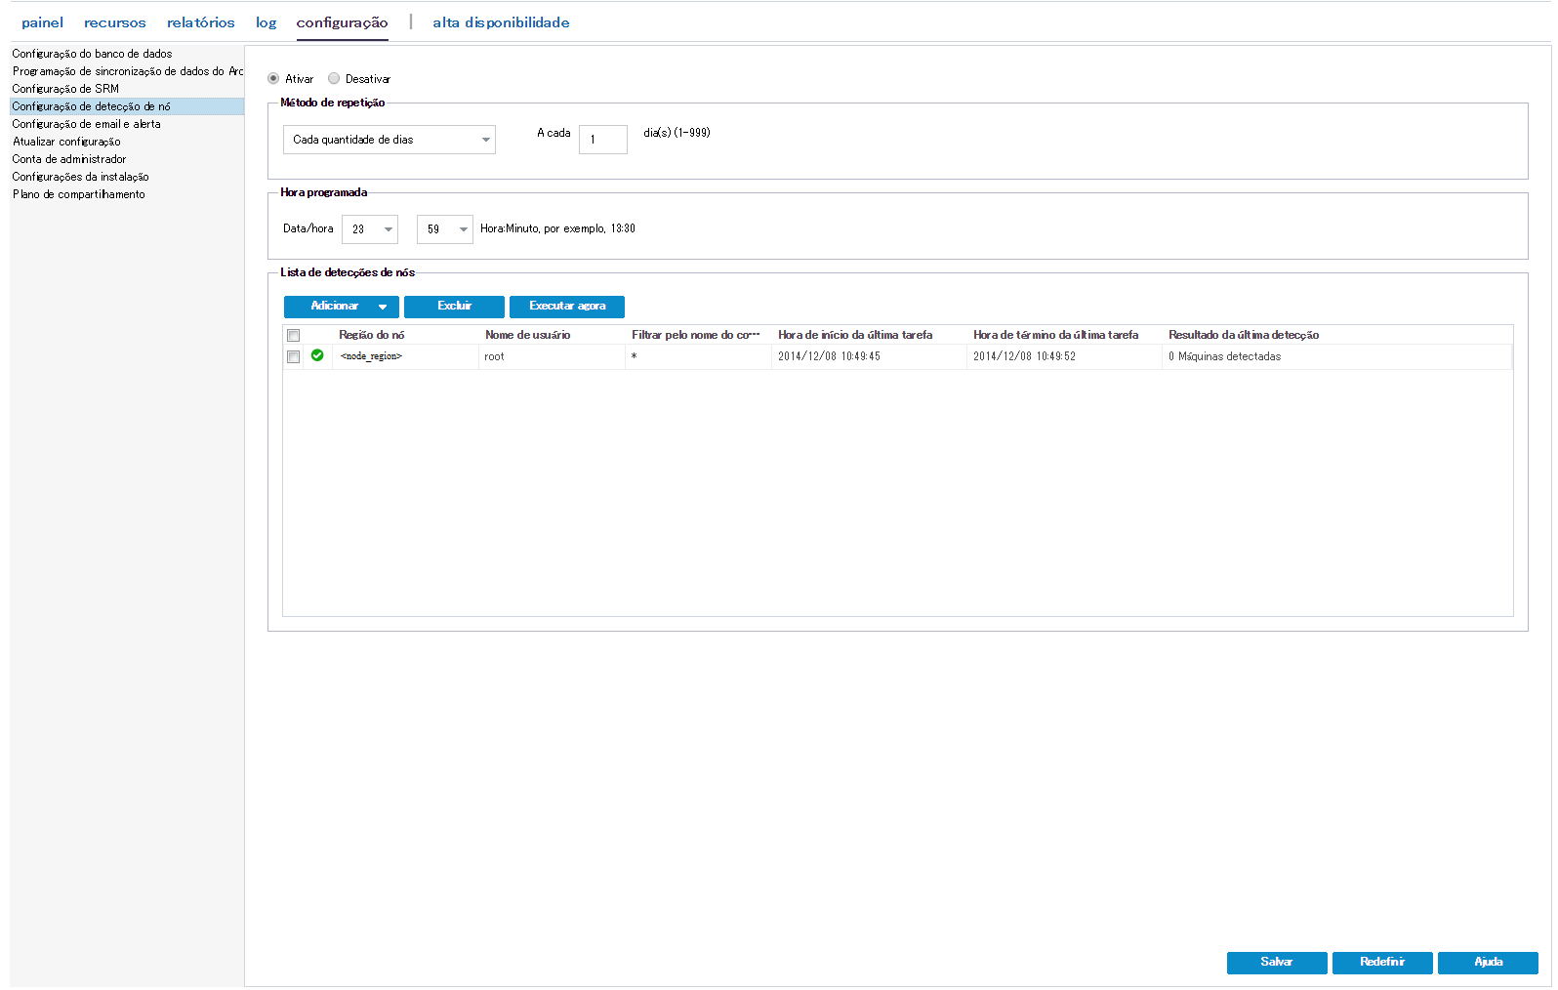Click the Hora de início da última tarefa header

pyautogui.click(x=869, y=335)
